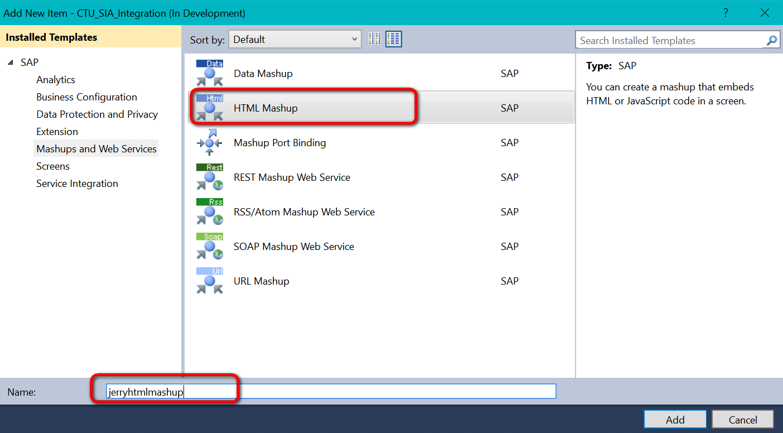Image resolution: width=783 pixels, height=433 pixels.
Task: Select the Service Integration category
Action: 77,184
